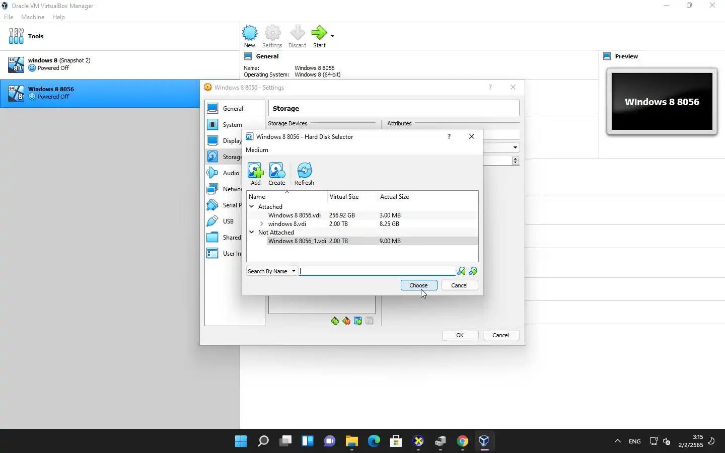
Task: Sort disks by the Actual Size column
Action: (427, 197)
